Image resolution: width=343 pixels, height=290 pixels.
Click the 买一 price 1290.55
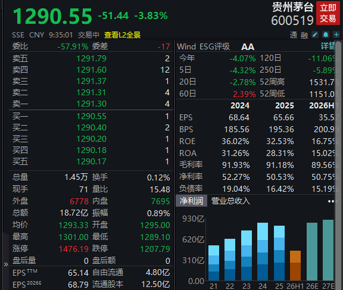(91, 116)
